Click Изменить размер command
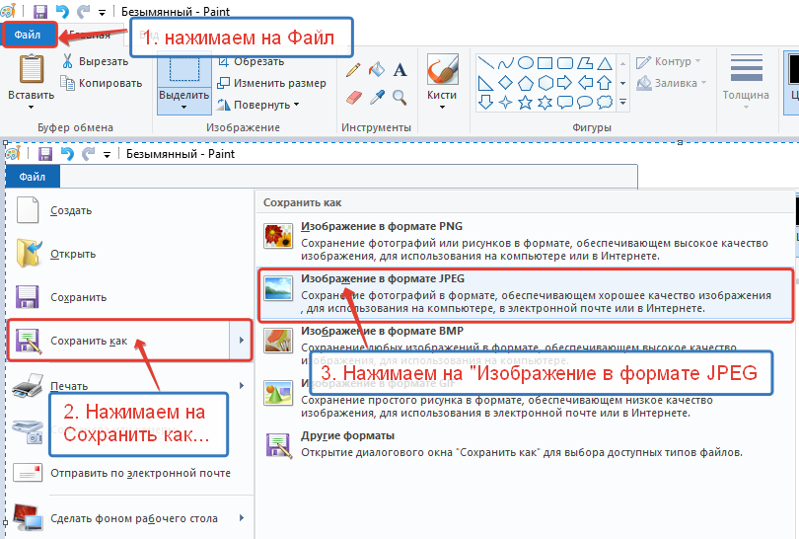This screenshot has height=539, width=799. tap(271, 83)
